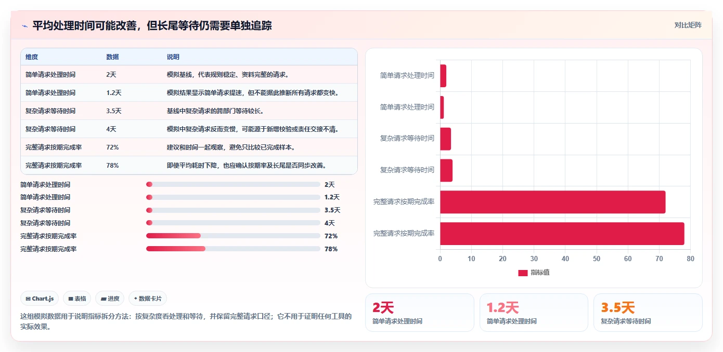Click the table description starting with 建议和时间一起观察
The height and width of the screenshot is (352, 723).
pyautogui.click(x=231, y=147)
